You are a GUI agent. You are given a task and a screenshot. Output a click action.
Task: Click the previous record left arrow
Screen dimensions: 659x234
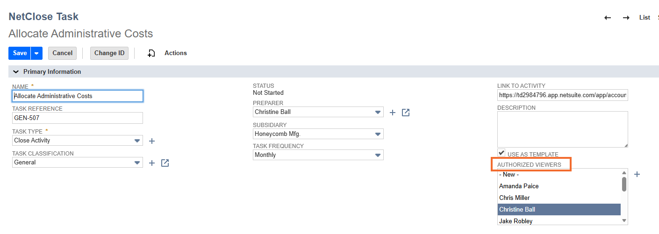pyautogui.click(x=608, y=18)
